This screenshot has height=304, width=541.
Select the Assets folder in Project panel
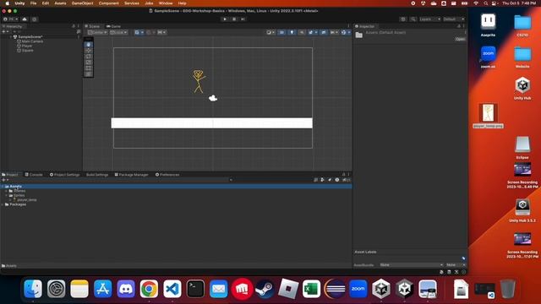(15, 186)
